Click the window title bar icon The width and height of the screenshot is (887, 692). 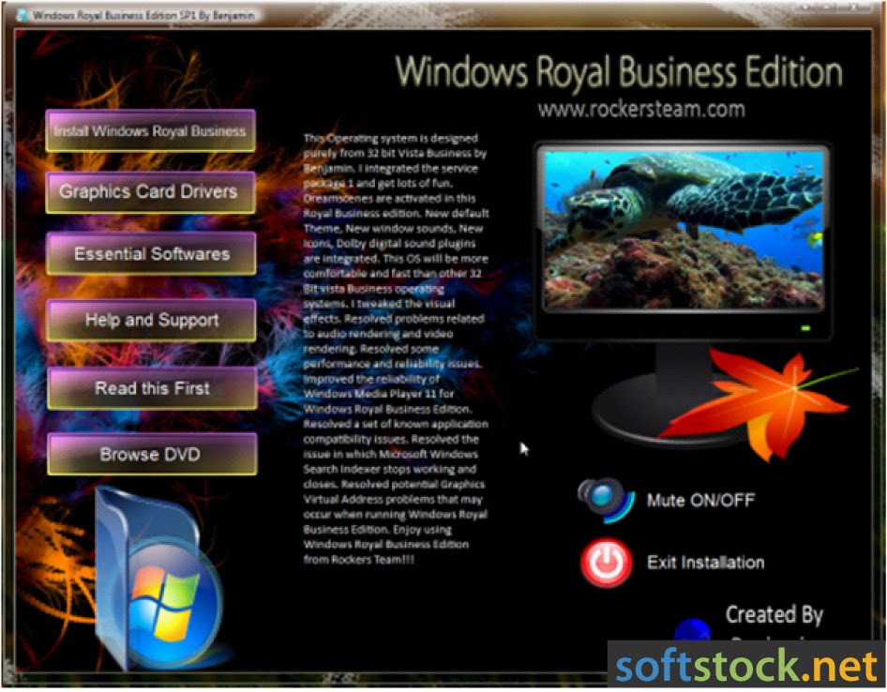(x=23, y=15)
